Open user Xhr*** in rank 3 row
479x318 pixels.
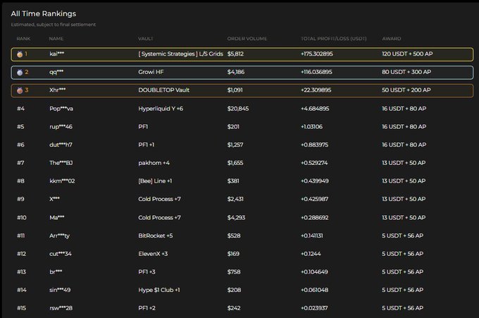(58, 90)
